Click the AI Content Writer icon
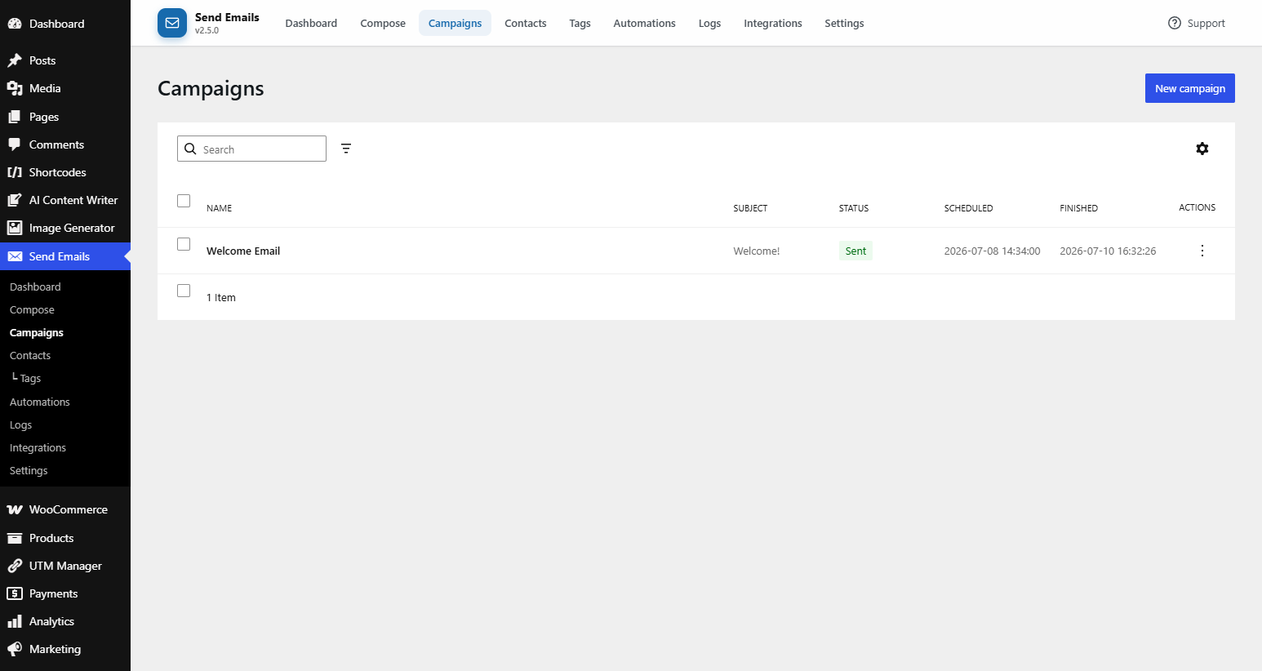This screenshot has width=1262, height=671. [x=15, y=200]
